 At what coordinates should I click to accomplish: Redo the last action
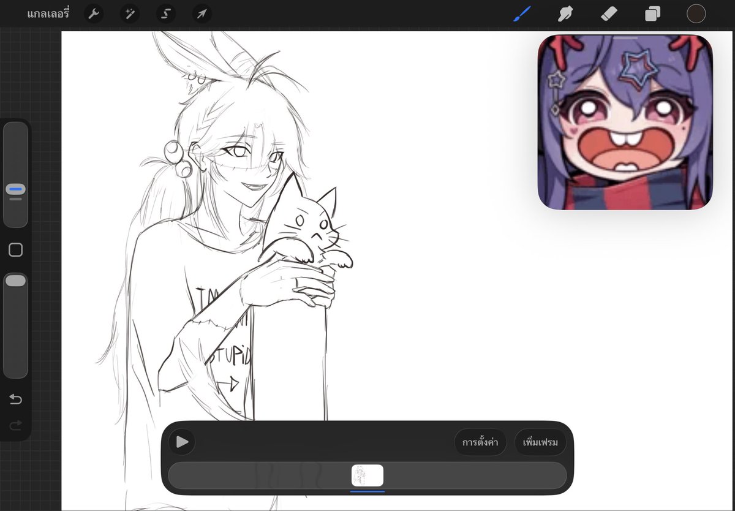pyautogui.click(x=15, y=424)
